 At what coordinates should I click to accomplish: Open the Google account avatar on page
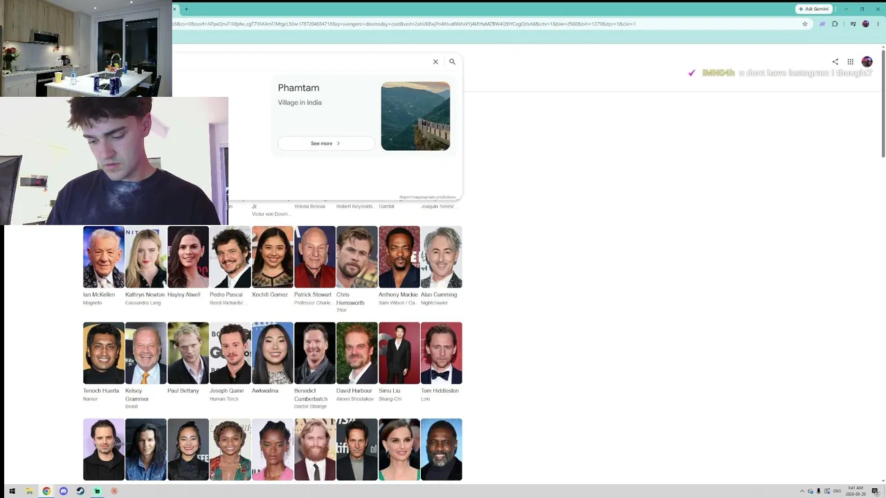(x=867, y=62)
